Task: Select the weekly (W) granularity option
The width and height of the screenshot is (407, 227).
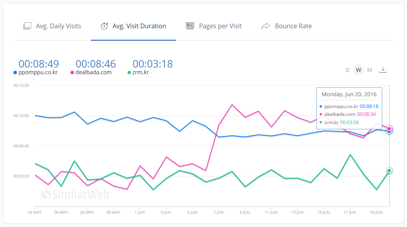Action: coord(358,70)
